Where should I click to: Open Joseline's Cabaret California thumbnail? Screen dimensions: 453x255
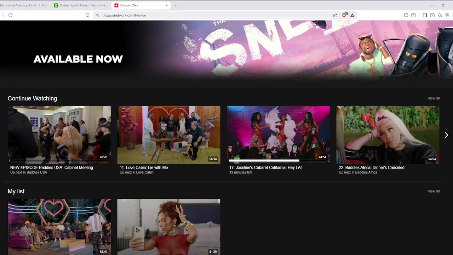[278, 135]
